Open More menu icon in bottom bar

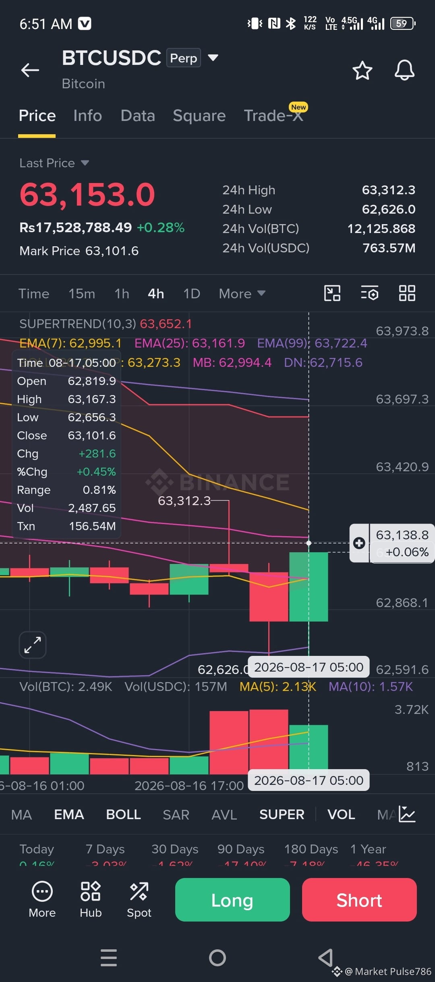tap(42, 900)
